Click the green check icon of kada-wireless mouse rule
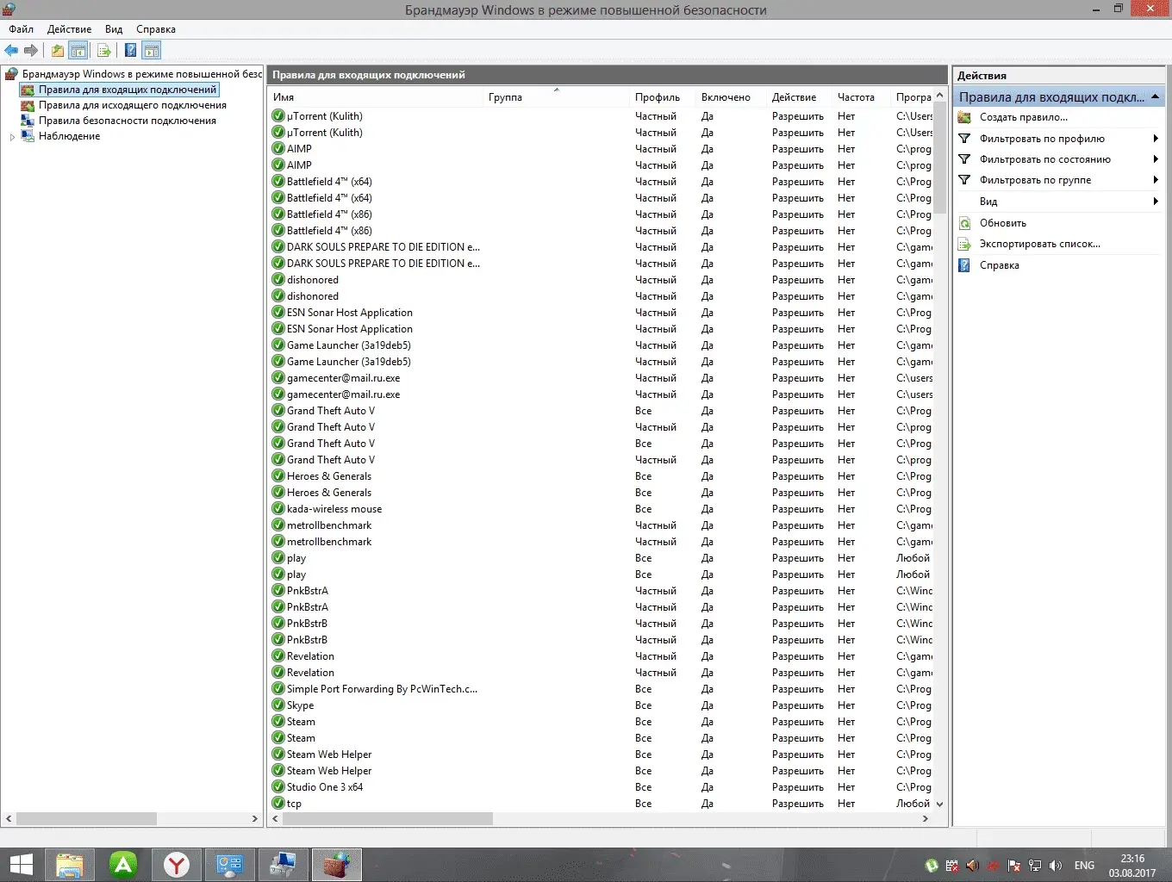The image size is (1172, 882). click(278, 509)
